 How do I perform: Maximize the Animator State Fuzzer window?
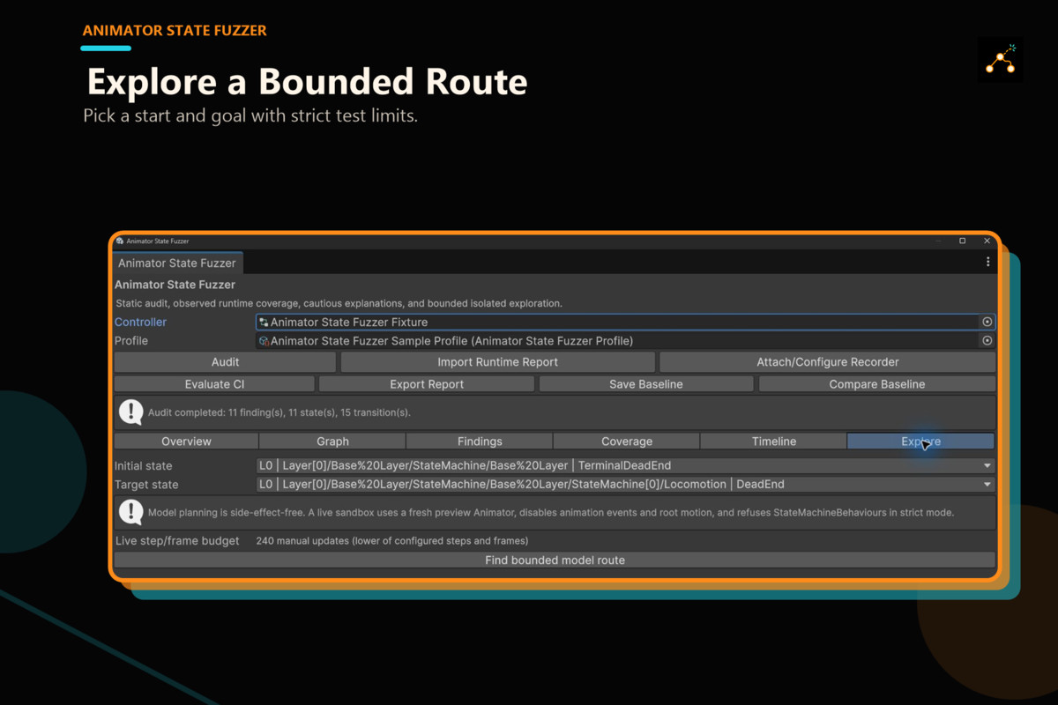coord(963,241)
